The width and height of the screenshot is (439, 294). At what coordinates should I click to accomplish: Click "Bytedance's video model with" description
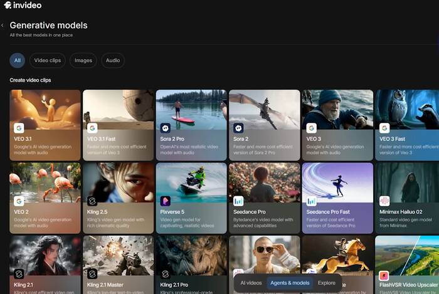[263, 220]
